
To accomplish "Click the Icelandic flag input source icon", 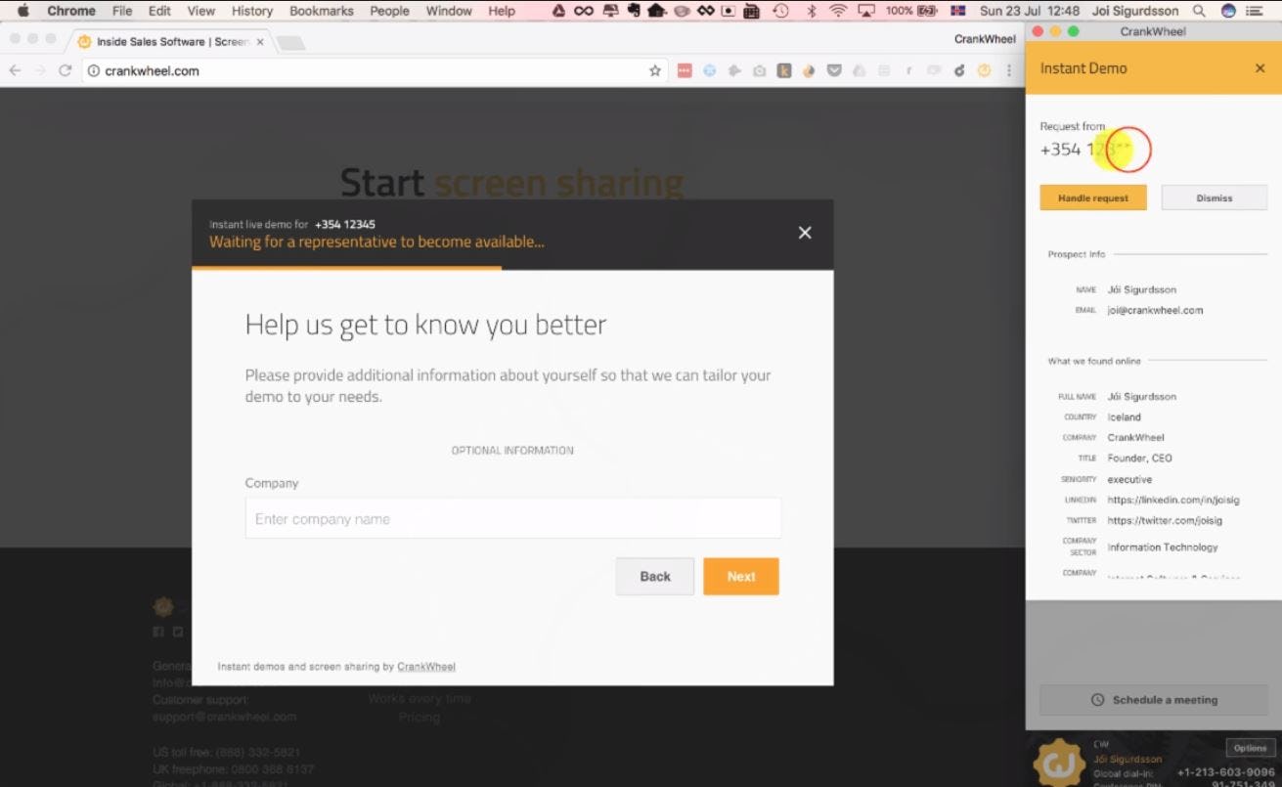I will [958, 11].
